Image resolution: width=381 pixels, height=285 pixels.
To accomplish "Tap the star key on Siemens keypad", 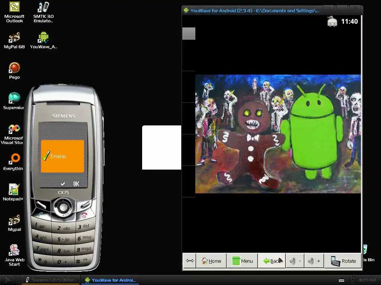I will pos(43,260).
